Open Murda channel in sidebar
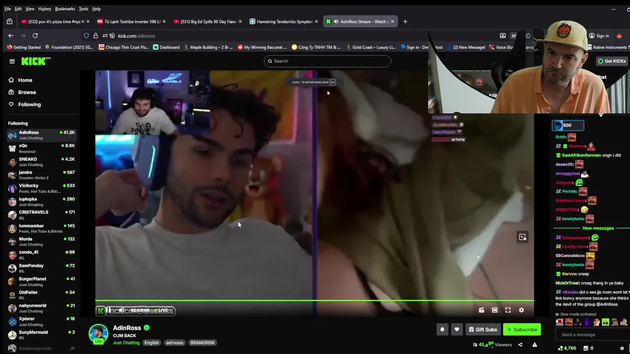The image size is (630, 354). coord(41,241)
